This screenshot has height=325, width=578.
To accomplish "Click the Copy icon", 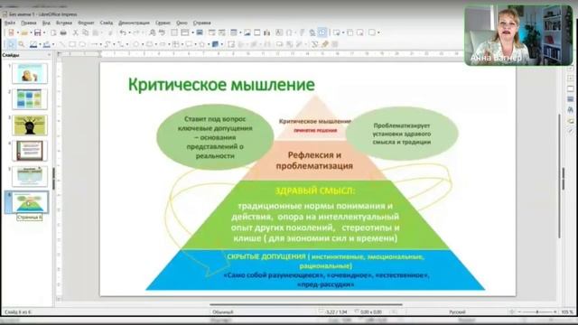I will (x=86, y=32).
